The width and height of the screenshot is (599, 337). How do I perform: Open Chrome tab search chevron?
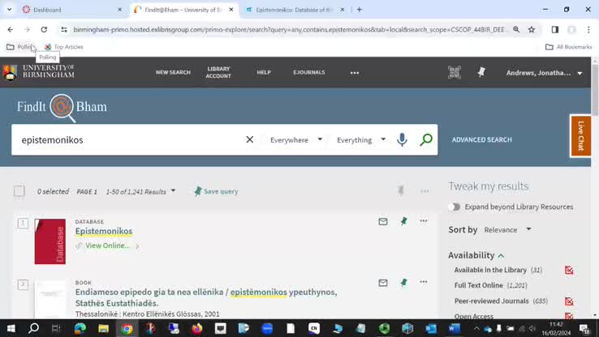9,10
